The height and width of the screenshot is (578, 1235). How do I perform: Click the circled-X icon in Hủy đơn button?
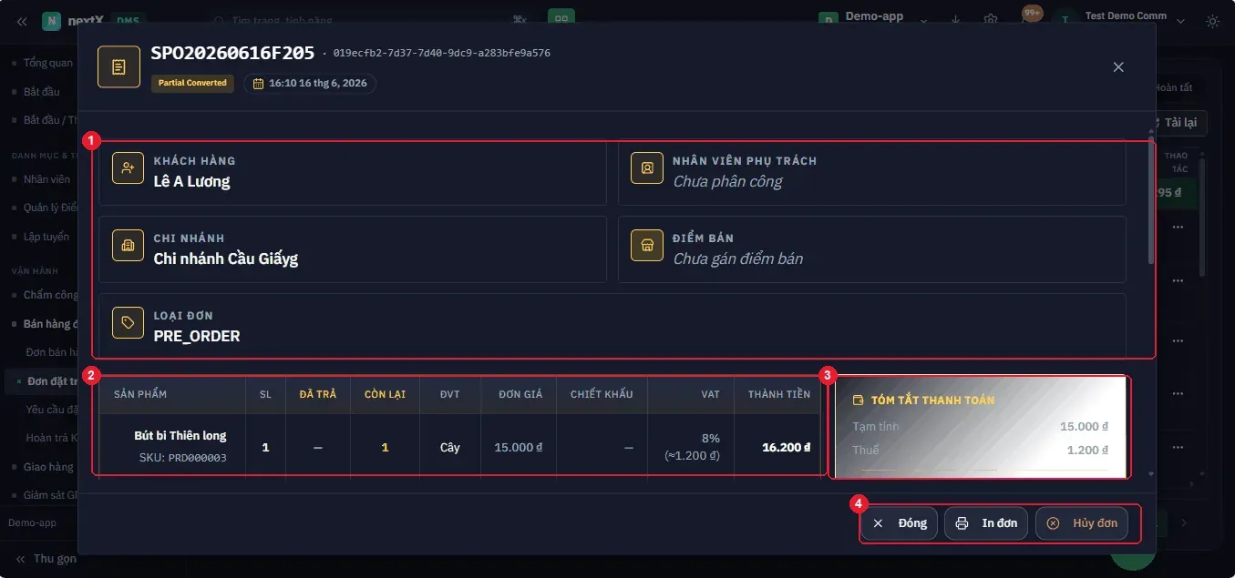point(1053,523)
